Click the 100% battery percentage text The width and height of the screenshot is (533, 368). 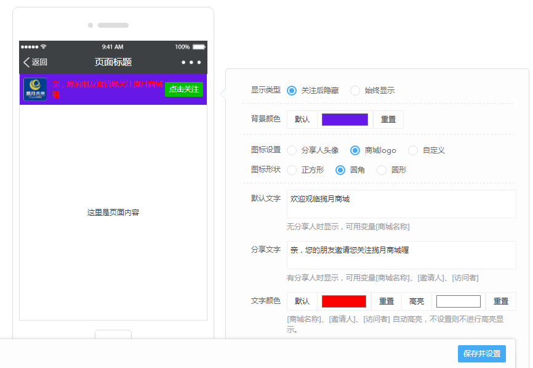coord(182,47)
